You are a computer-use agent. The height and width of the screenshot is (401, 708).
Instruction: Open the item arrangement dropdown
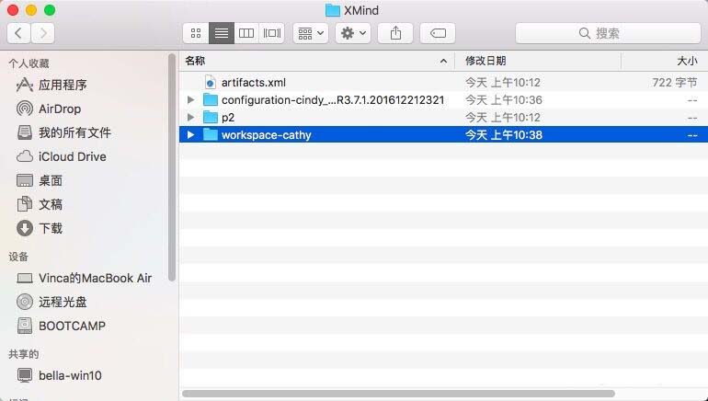coord(311,33)
